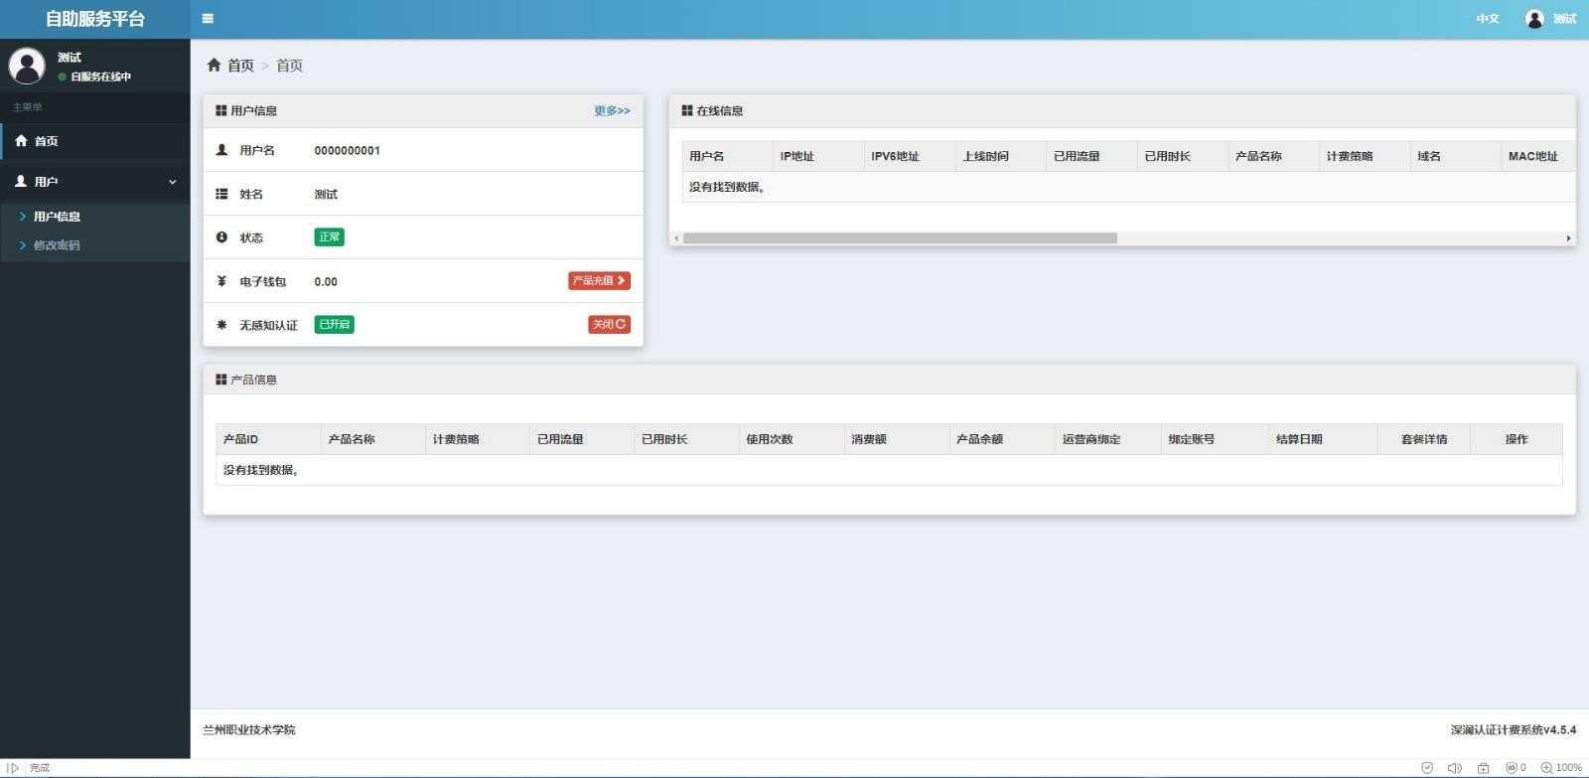
Task: Click the left scroll arrow in 在线信息 table
Action: point(676,238)
